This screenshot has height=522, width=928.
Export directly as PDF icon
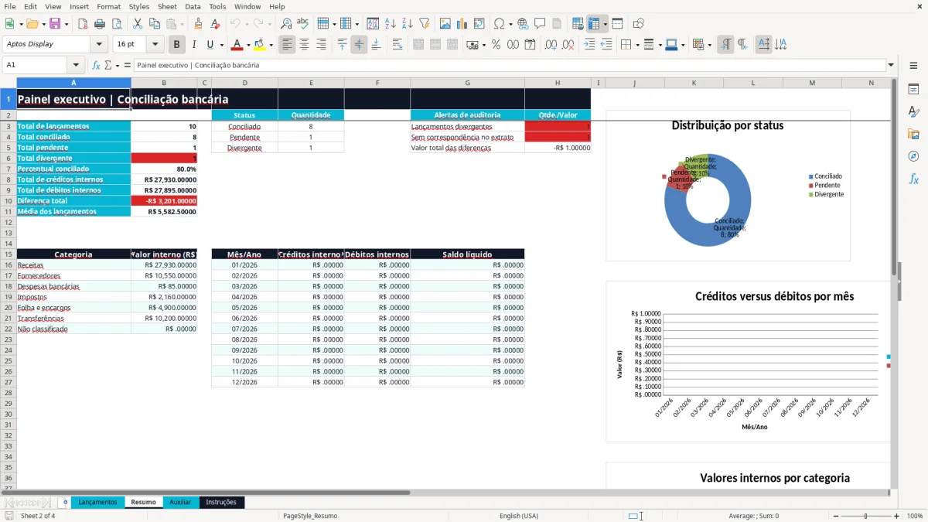click(83, 24)
